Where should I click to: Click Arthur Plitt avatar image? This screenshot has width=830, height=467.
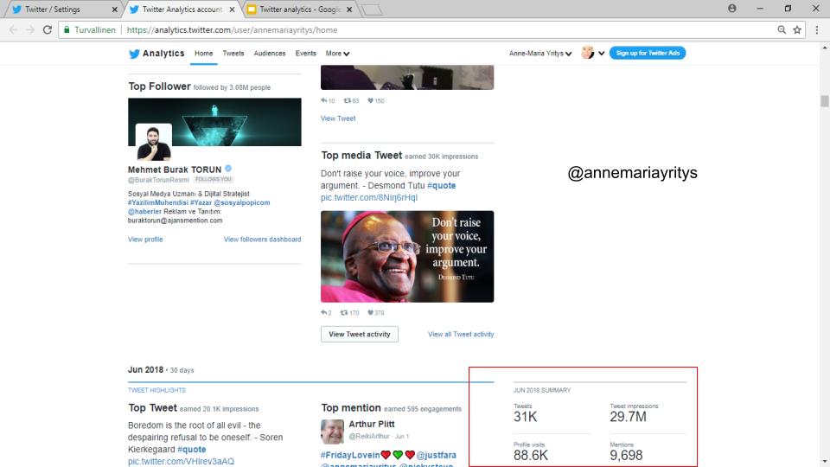tap(332, 431)
